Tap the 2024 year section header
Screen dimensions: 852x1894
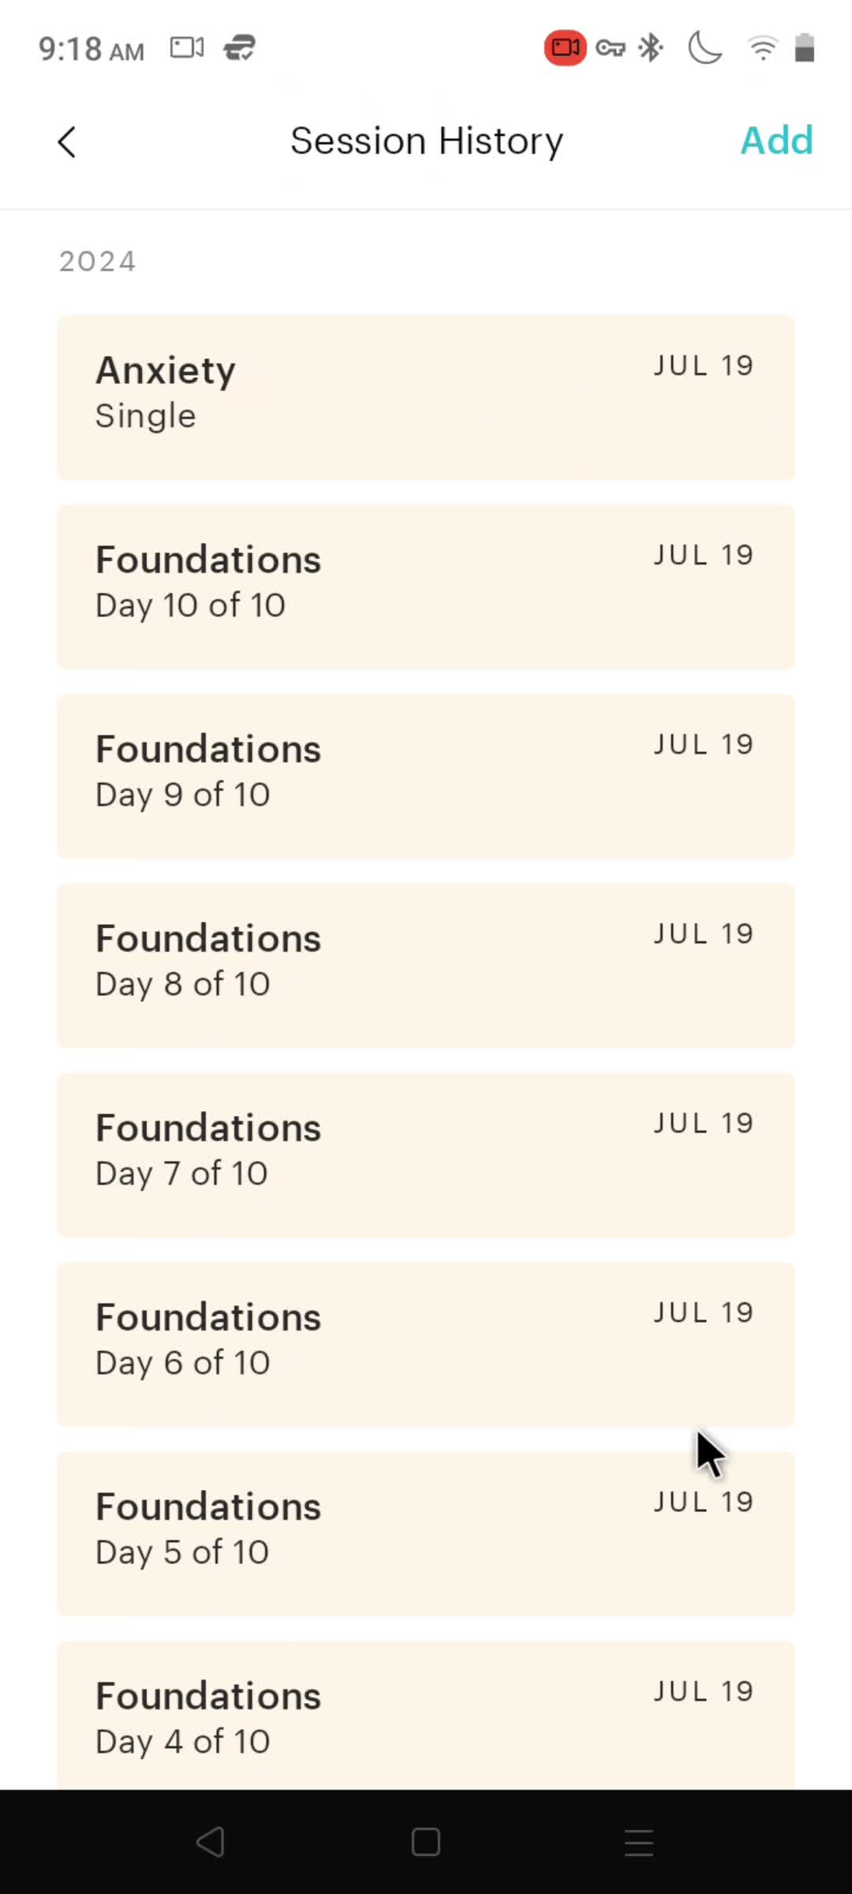coord(98,261)
